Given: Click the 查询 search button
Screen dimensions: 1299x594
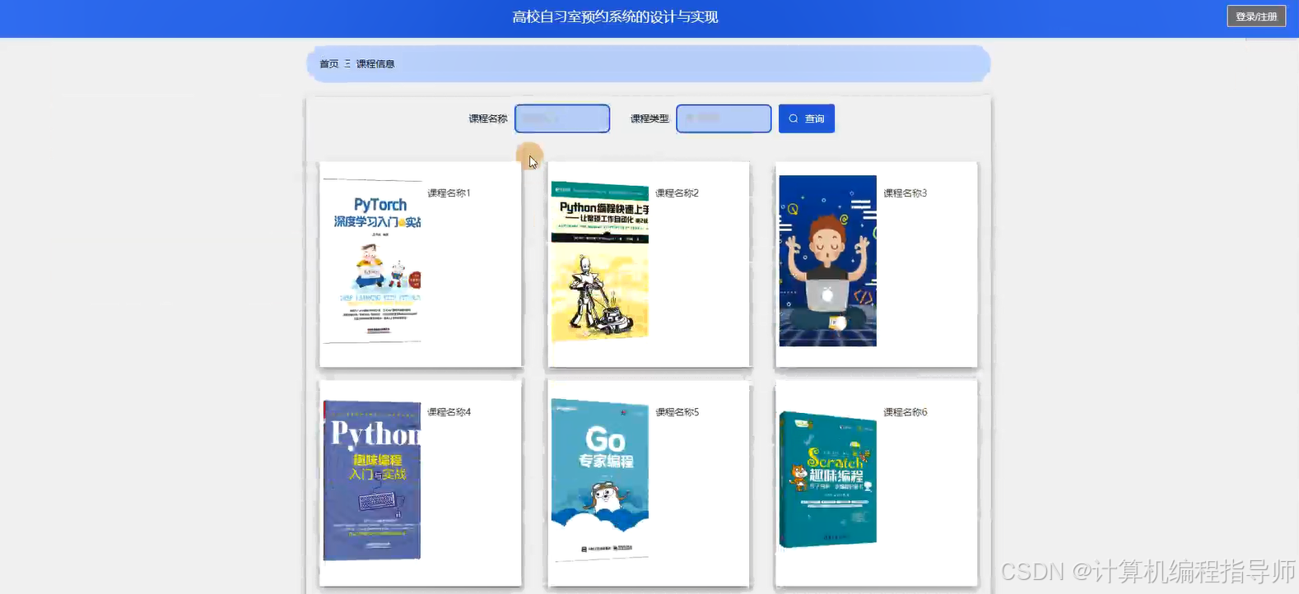Looking at the screenshot, I should pyautogui.click(x=807, y=118).
